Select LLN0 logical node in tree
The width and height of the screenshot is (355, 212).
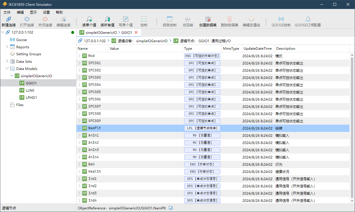(x=30, y=90)
